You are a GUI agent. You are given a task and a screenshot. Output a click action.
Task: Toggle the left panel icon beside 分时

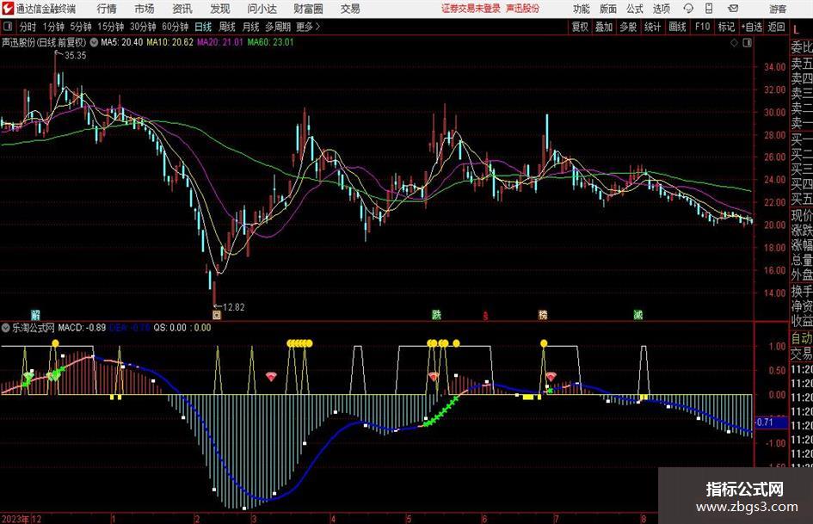coord(8,27)
